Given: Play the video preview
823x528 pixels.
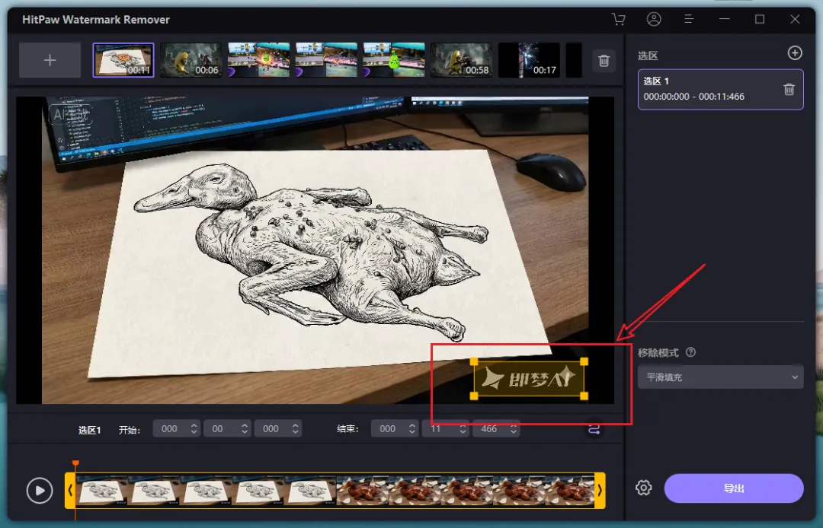Looking at the screenshot, I should (x=40, y=491).
